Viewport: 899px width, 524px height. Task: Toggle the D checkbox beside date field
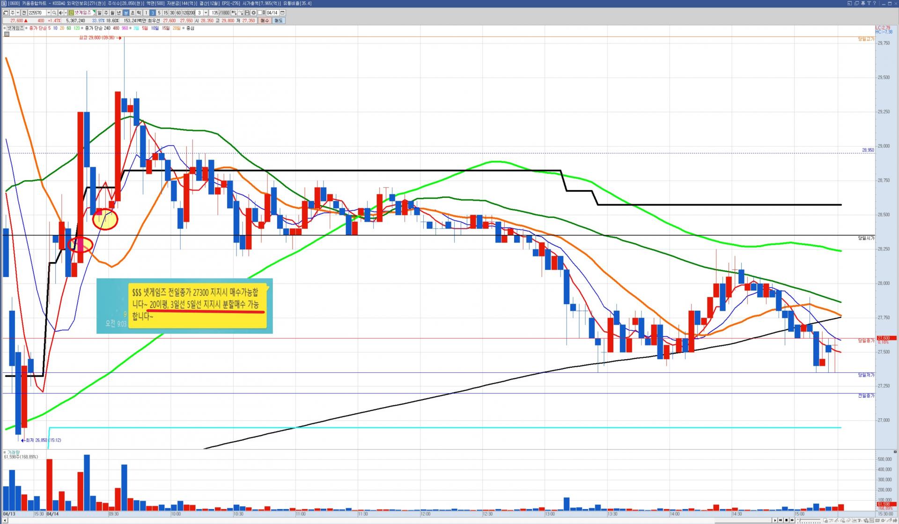tap(260, 13)
